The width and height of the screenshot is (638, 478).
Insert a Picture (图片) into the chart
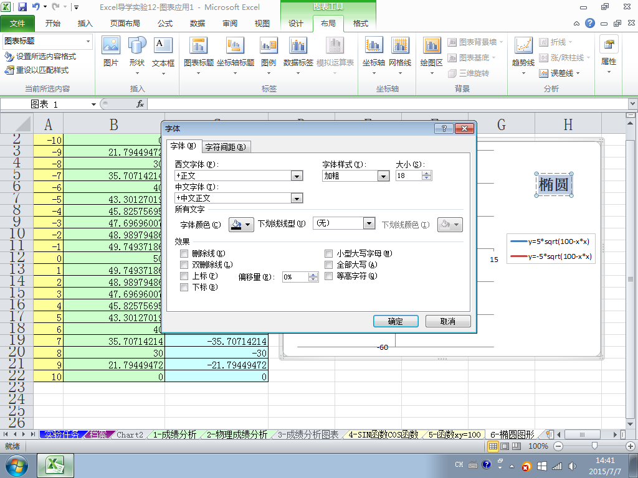click(x=111, y=52)
